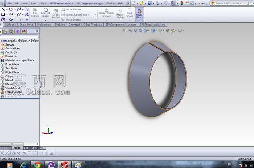Click the New document icon
254x168 pixels.
134,3
